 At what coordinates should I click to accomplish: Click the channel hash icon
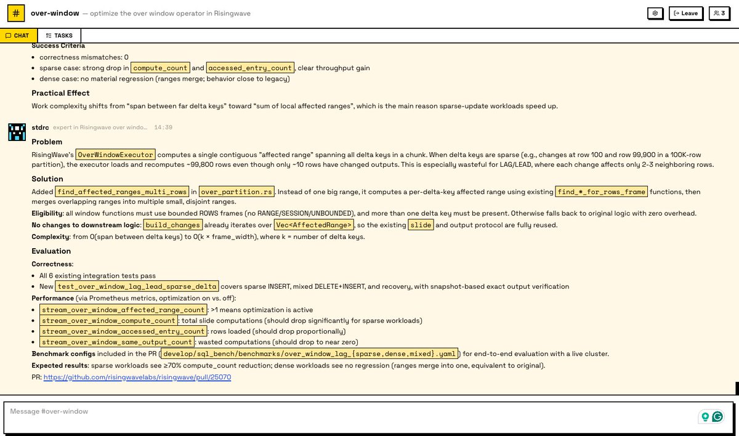click(x=16, y=13)
